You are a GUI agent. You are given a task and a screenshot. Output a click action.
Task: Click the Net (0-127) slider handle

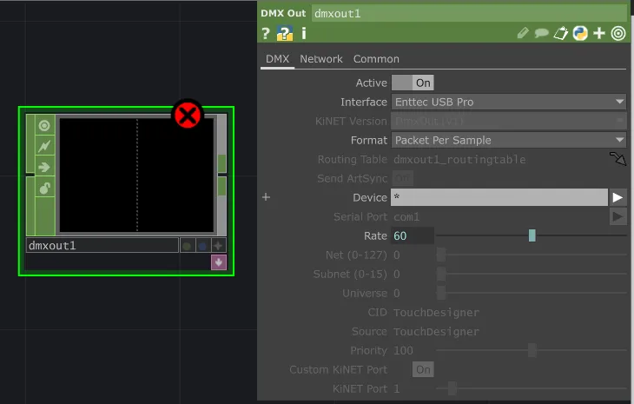click(x=440, y=255)
